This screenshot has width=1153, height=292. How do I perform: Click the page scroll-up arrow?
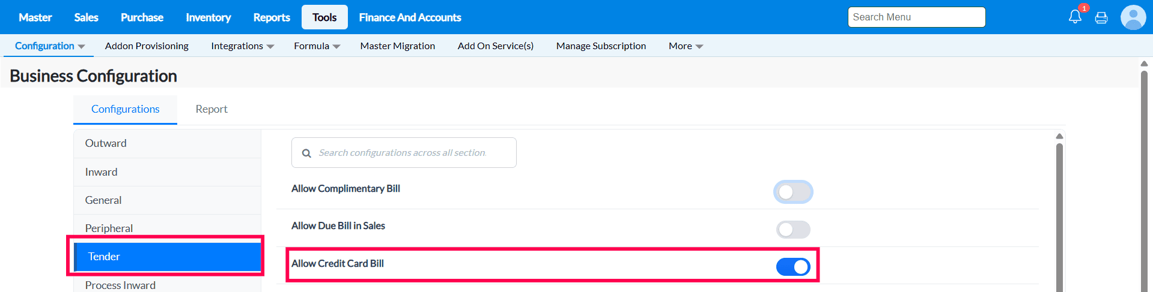point(1144,64)
